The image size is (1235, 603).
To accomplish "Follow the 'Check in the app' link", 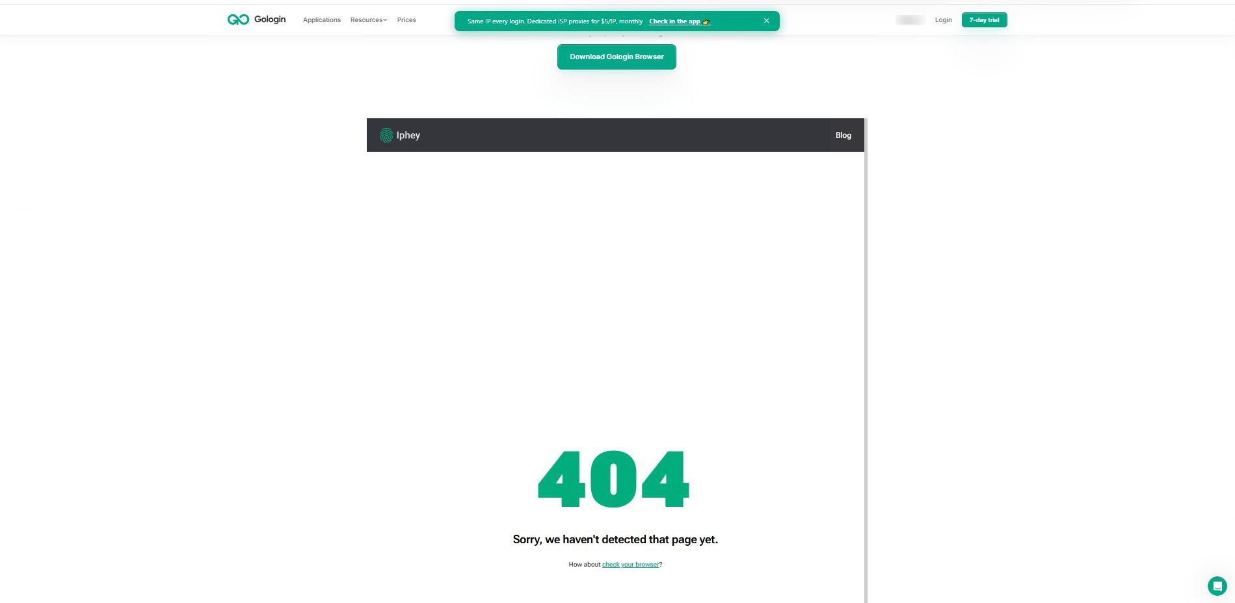I will click(680, 21).
